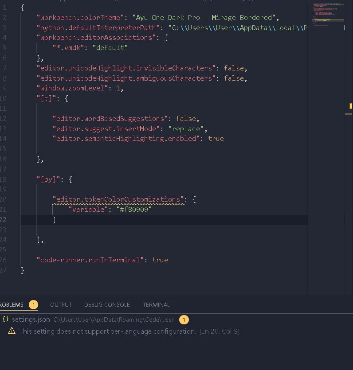Viewport: 353px width, 370px height.
Task: Click the "editor.wordBasedSuggestions" key
Action: 110,119
